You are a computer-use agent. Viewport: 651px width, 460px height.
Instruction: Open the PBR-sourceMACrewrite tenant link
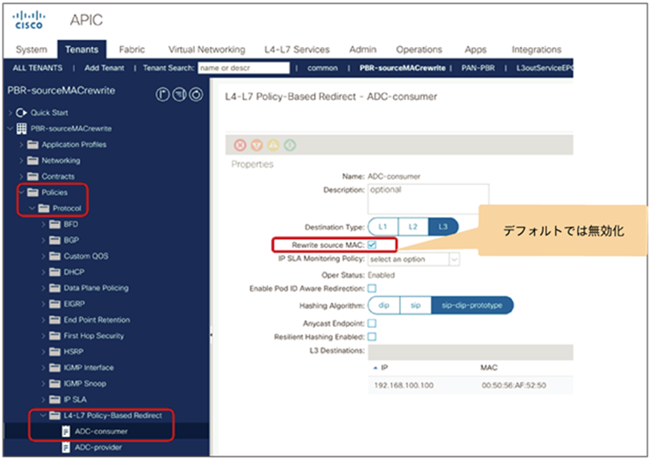click(402, 68)
